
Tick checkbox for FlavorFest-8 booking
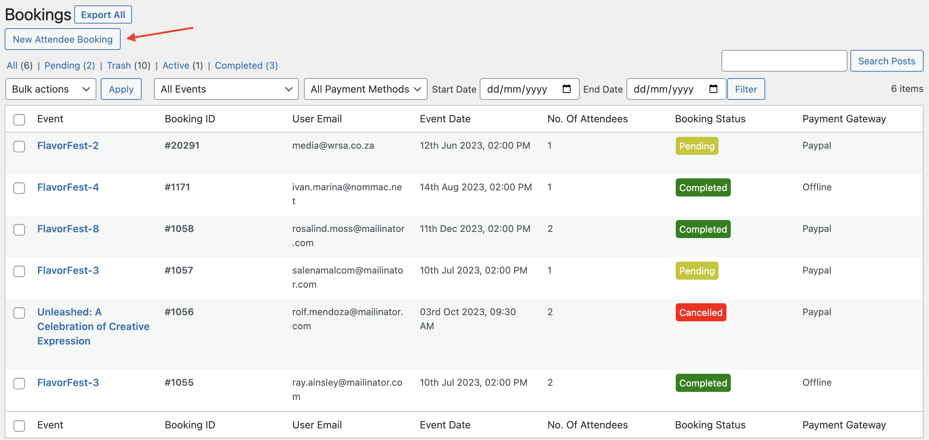coord(19,229)
